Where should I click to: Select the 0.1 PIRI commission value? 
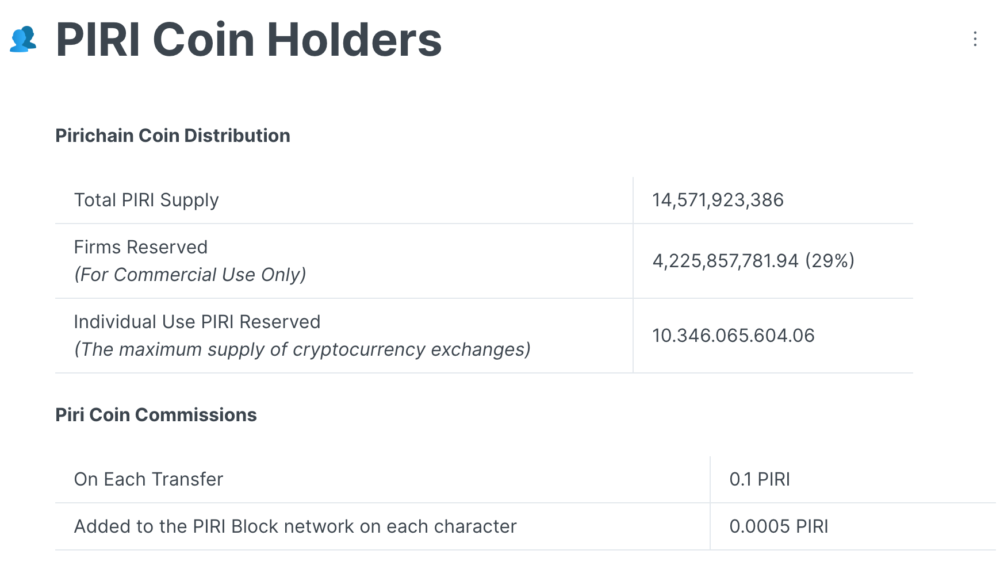761,479
